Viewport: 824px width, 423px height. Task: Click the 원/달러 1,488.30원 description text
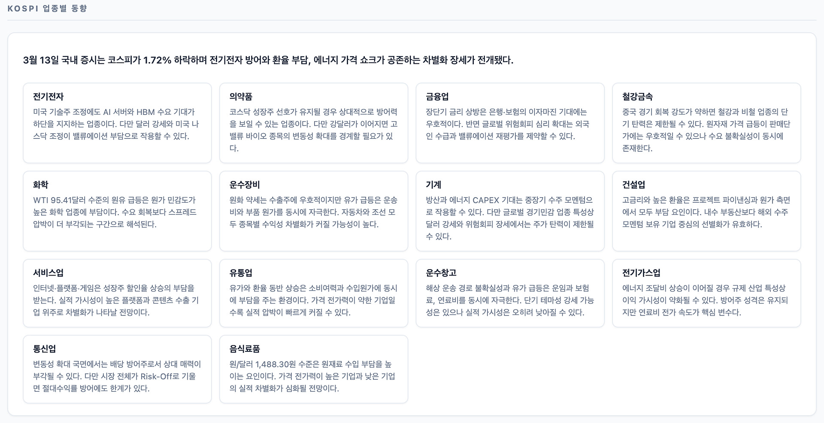[x=312, y=376]
